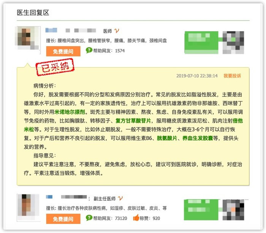Open the 倍他米松 drug link
Image resolution: width=266 pixels, height=233 pixels.
(x=237, y=121)
